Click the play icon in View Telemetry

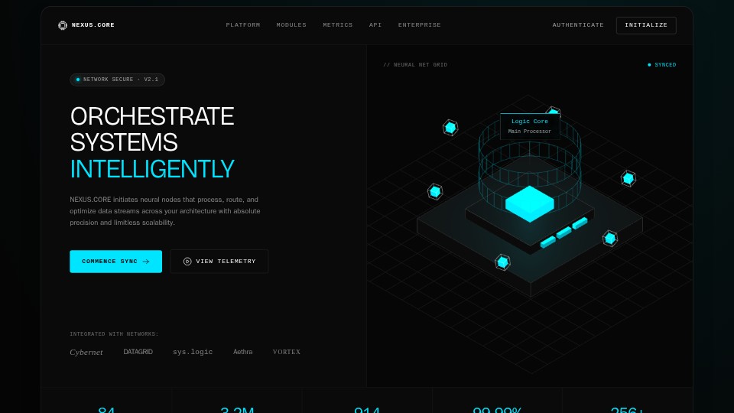coord(187,262)
